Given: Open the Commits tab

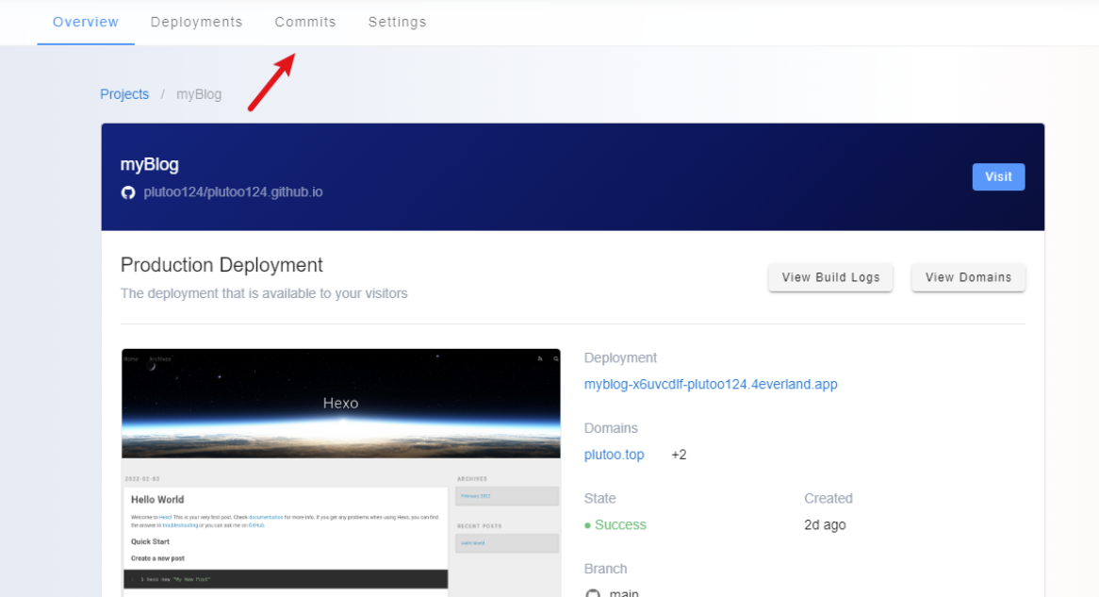Looking at the screenshot, I should click(304, 22).
